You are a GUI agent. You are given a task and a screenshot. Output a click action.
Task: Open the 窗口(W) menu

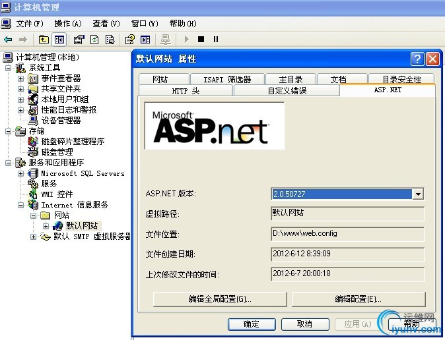[145, 24]
